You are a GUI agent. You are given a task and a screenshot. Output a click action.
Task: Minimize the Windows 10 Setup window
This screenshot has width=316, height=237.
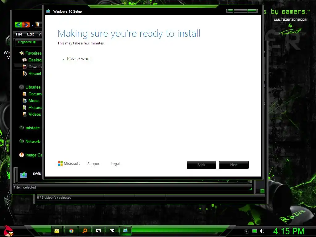(230, 11)
